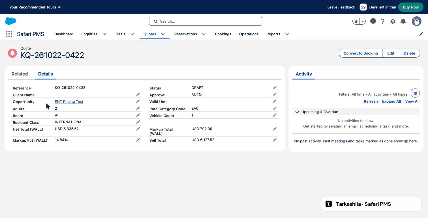Viewport: 428px width, 218px height.
Task: Edit the Markup Total (WALL) pencil
Action: 275,129
